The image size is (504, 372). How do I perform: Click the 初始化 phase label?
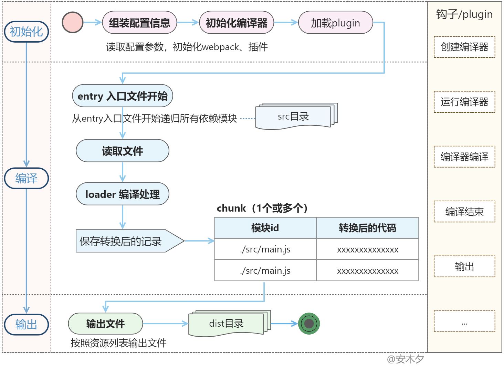pyautogui.click(x=27, y=32)
